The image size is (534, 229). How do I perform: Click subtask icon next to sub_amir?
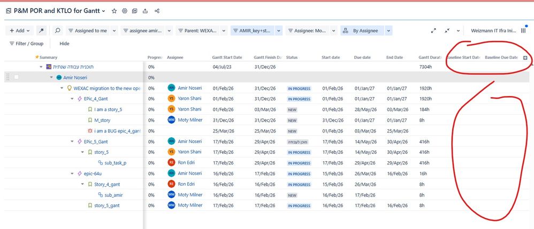[x=101, y=195]
